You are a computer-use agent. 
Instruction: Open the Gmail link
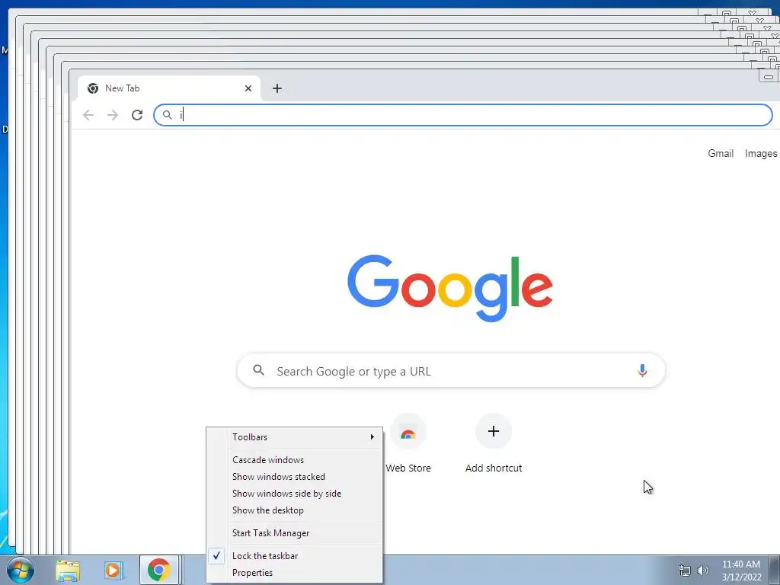tap(721, 153)
